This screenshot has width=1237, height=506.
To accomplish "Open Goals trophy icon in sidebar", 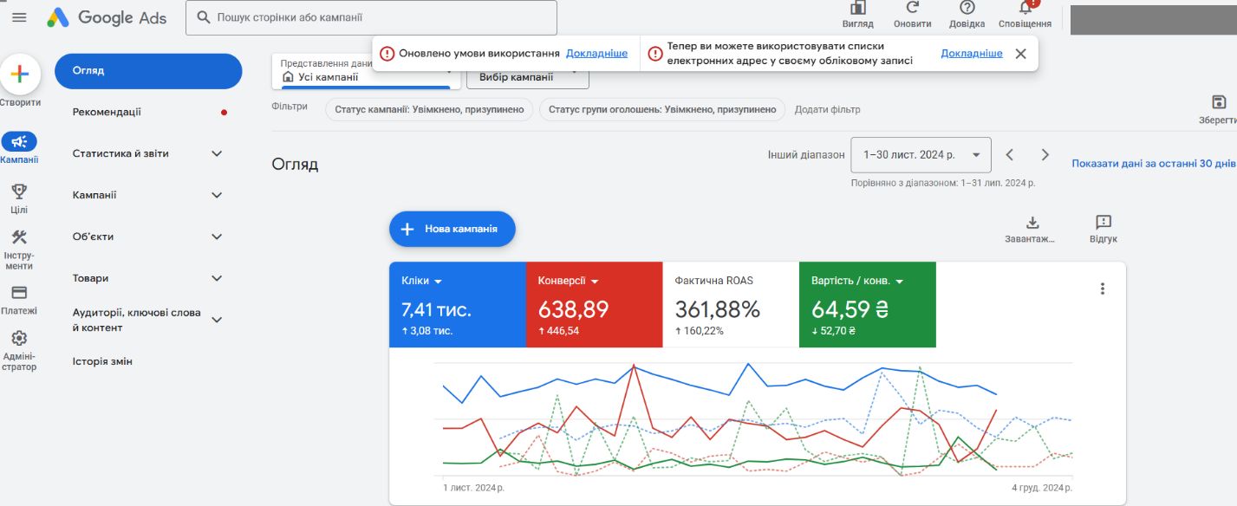I will click(x=19, y=191).
